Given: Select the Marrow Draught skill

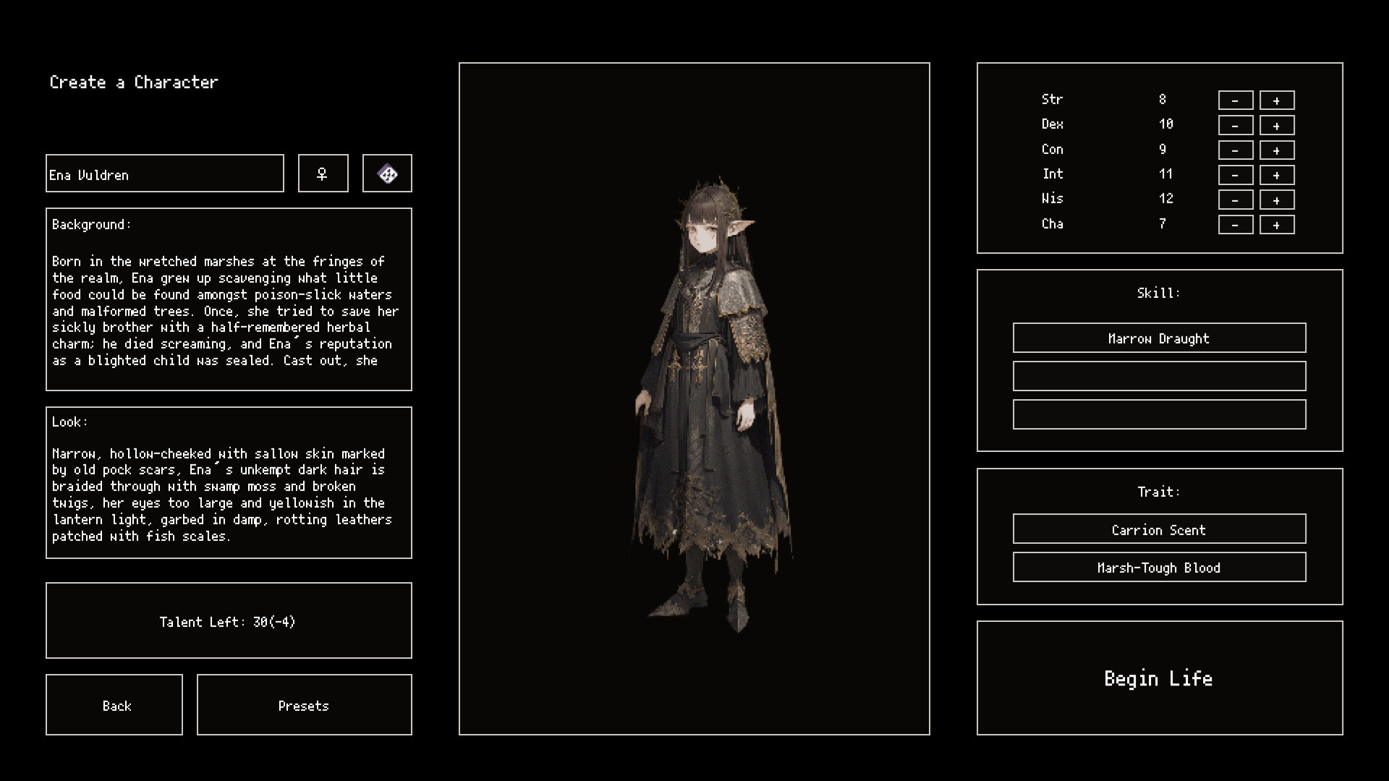Looking at the screenshot, I should click(x=1159, y=338).
